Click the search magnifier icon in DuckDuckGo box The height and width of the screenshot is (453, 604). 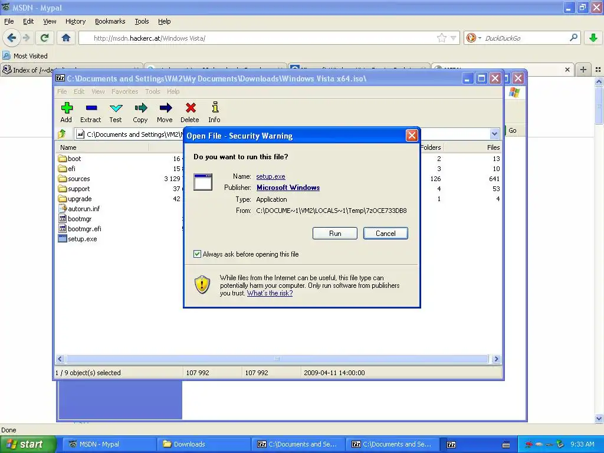[573, 38]
